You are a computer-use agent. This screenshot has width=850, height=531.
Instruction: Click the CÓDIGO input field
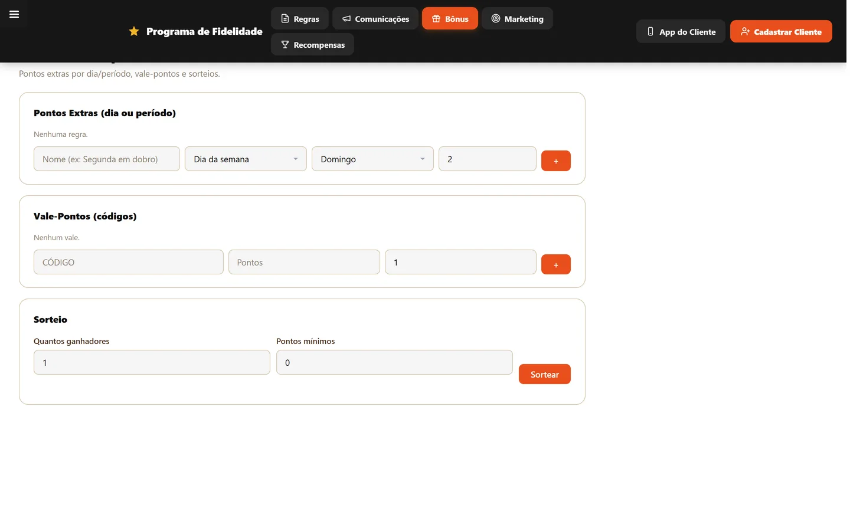point(129,262)
